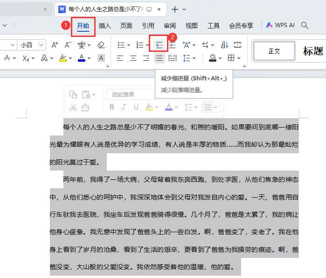Open the 审阅 tab
The width and height of the screenshot is (326, 278).
[x=170, y=26]
